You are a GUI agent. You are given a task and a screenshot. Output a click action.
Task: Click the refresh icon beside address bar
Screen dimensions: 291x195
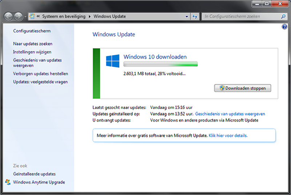click(x=195, y=16)
